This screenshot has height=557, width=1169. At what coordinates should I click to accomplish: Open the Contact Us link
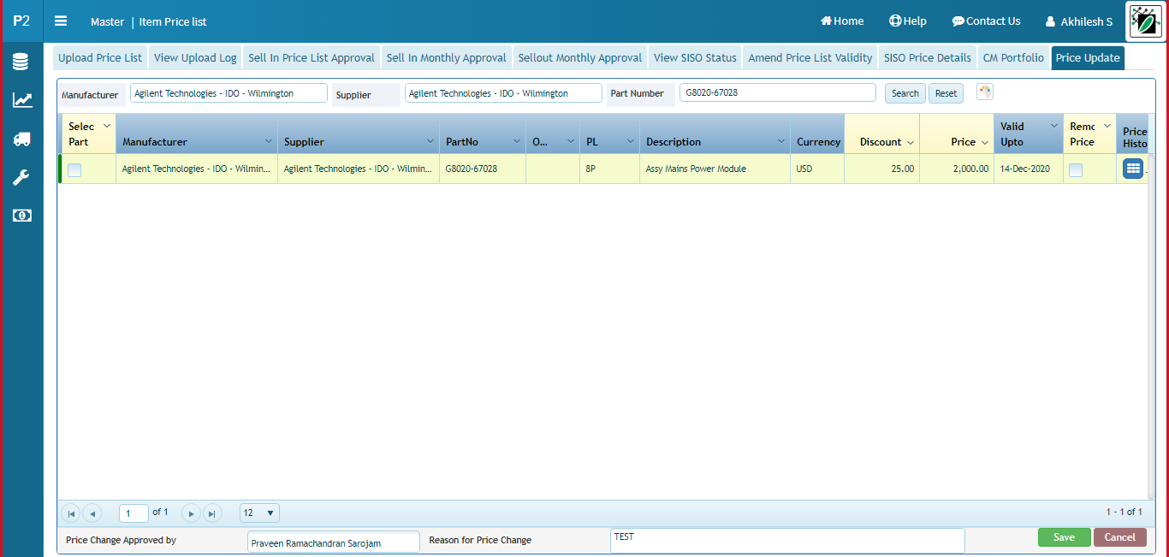(986, 21)
